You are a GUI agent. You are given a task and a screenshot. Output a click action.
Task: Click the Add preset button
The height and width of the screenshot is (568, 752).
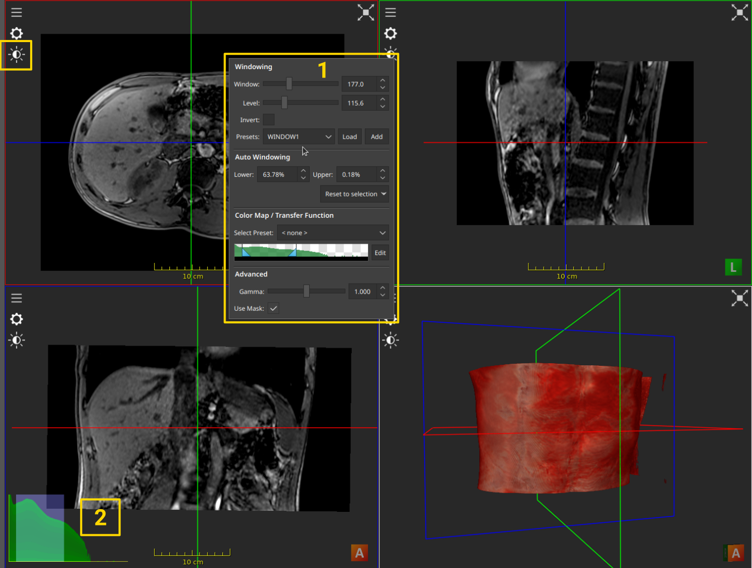pos(376,137)
